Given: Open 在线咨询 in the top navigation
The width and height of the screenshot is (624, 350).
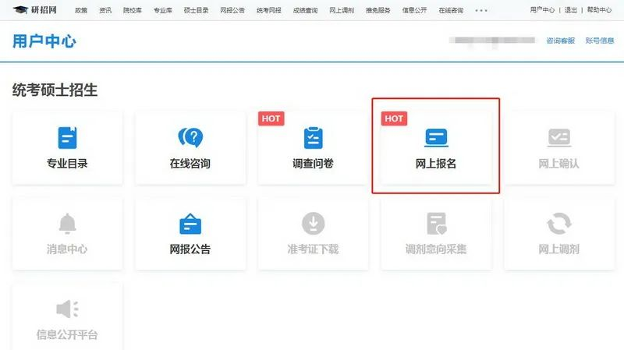Looking at the screenshot, I should click(451, 10).
